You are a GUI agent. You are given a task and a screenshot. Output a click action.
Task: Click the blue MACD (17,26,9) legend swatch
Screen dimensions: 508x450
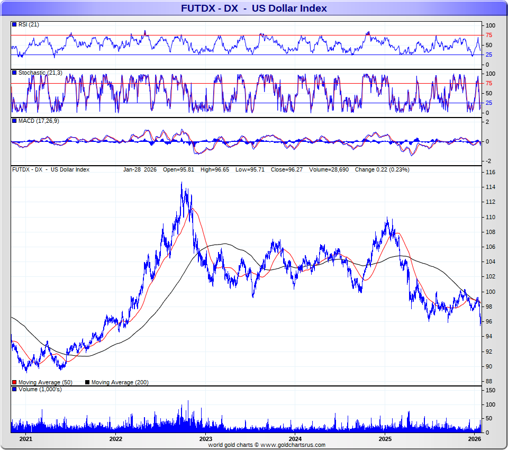pos(14,121)
